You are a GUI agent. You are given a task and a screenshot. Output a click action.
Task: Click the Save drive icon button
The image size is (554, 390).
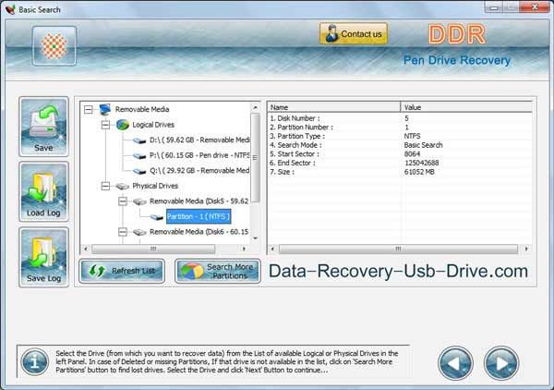[x=43, y=127]
